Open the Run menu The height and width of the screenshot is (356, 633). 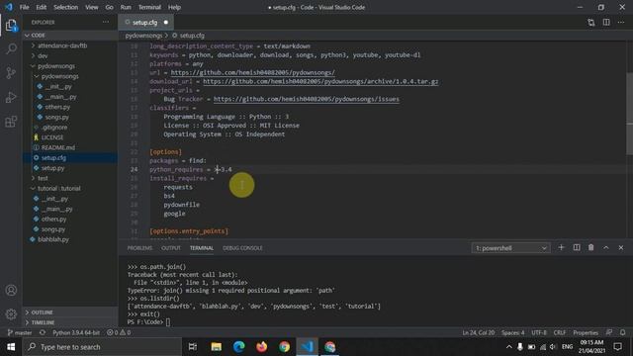(126, 7)
